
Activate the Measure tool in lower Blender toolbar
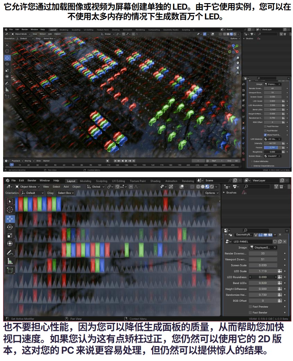(x=10, y=261)
